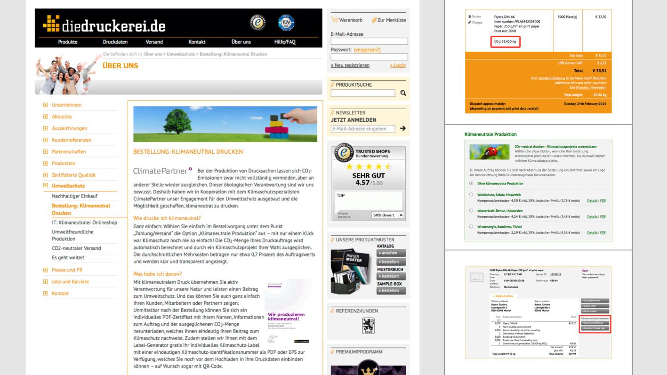Open the Kontakt menu in top bar
The height and width of the screenshot is (375, 667).
click(x=197, y=42)
